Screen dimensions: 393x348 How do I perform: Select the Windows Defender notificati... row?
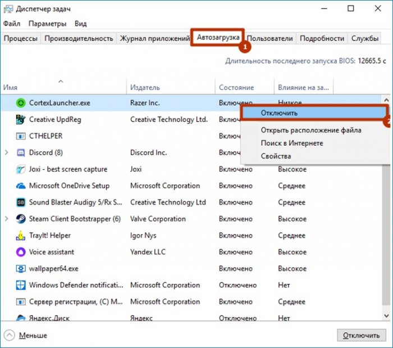click(191, 285)
